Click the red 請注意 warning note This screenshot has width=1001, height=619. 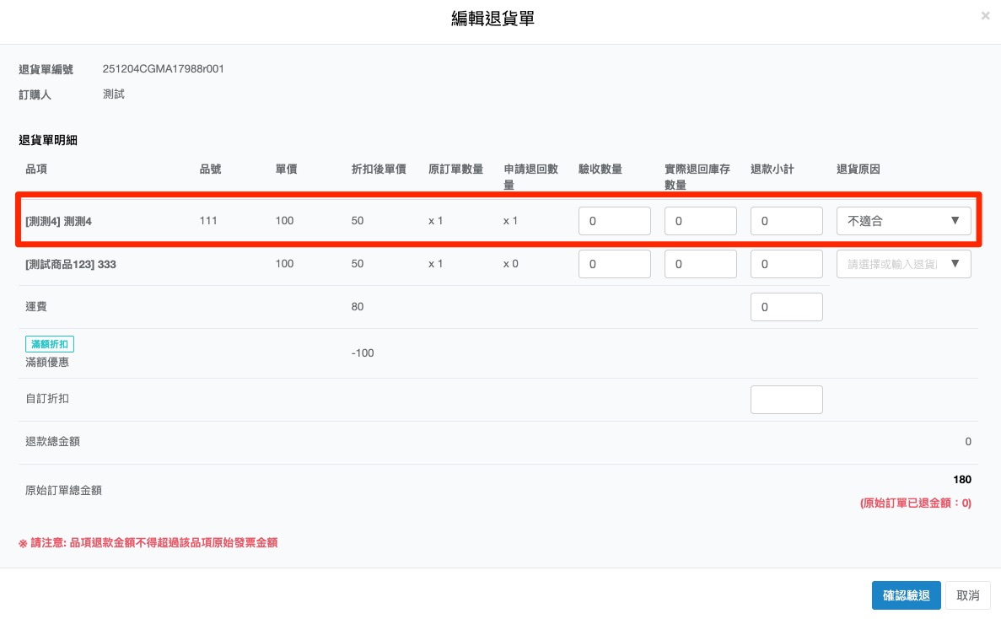pyautogui.click(x=148, y=543)
